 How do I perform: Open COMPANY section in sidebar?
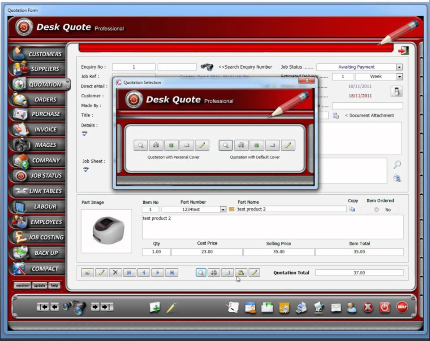tap(38, 160)
